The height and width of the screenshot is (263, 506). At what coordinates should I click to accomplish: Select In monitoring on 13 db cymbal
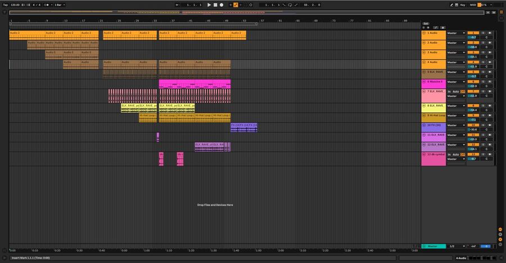pos(449,155)
